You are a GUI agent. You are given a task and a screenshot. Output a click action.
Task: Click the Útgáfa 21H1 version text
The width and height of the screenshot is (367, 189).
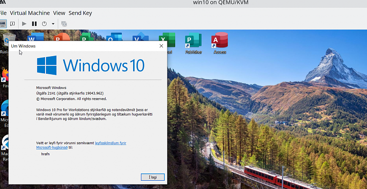coord(70,93)
